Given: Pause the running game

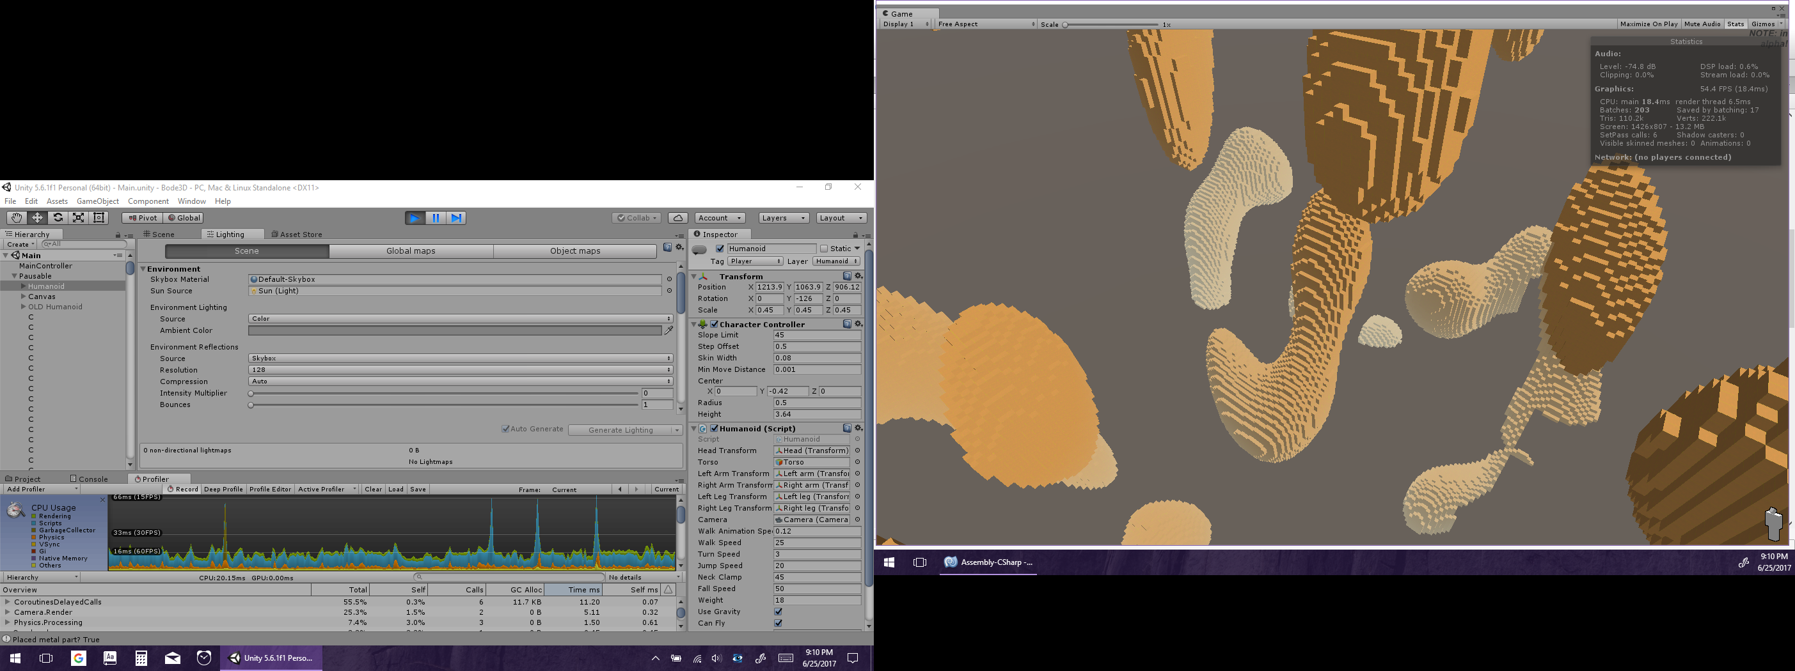Looking at the screenshot, I should (x=436, y=218).
